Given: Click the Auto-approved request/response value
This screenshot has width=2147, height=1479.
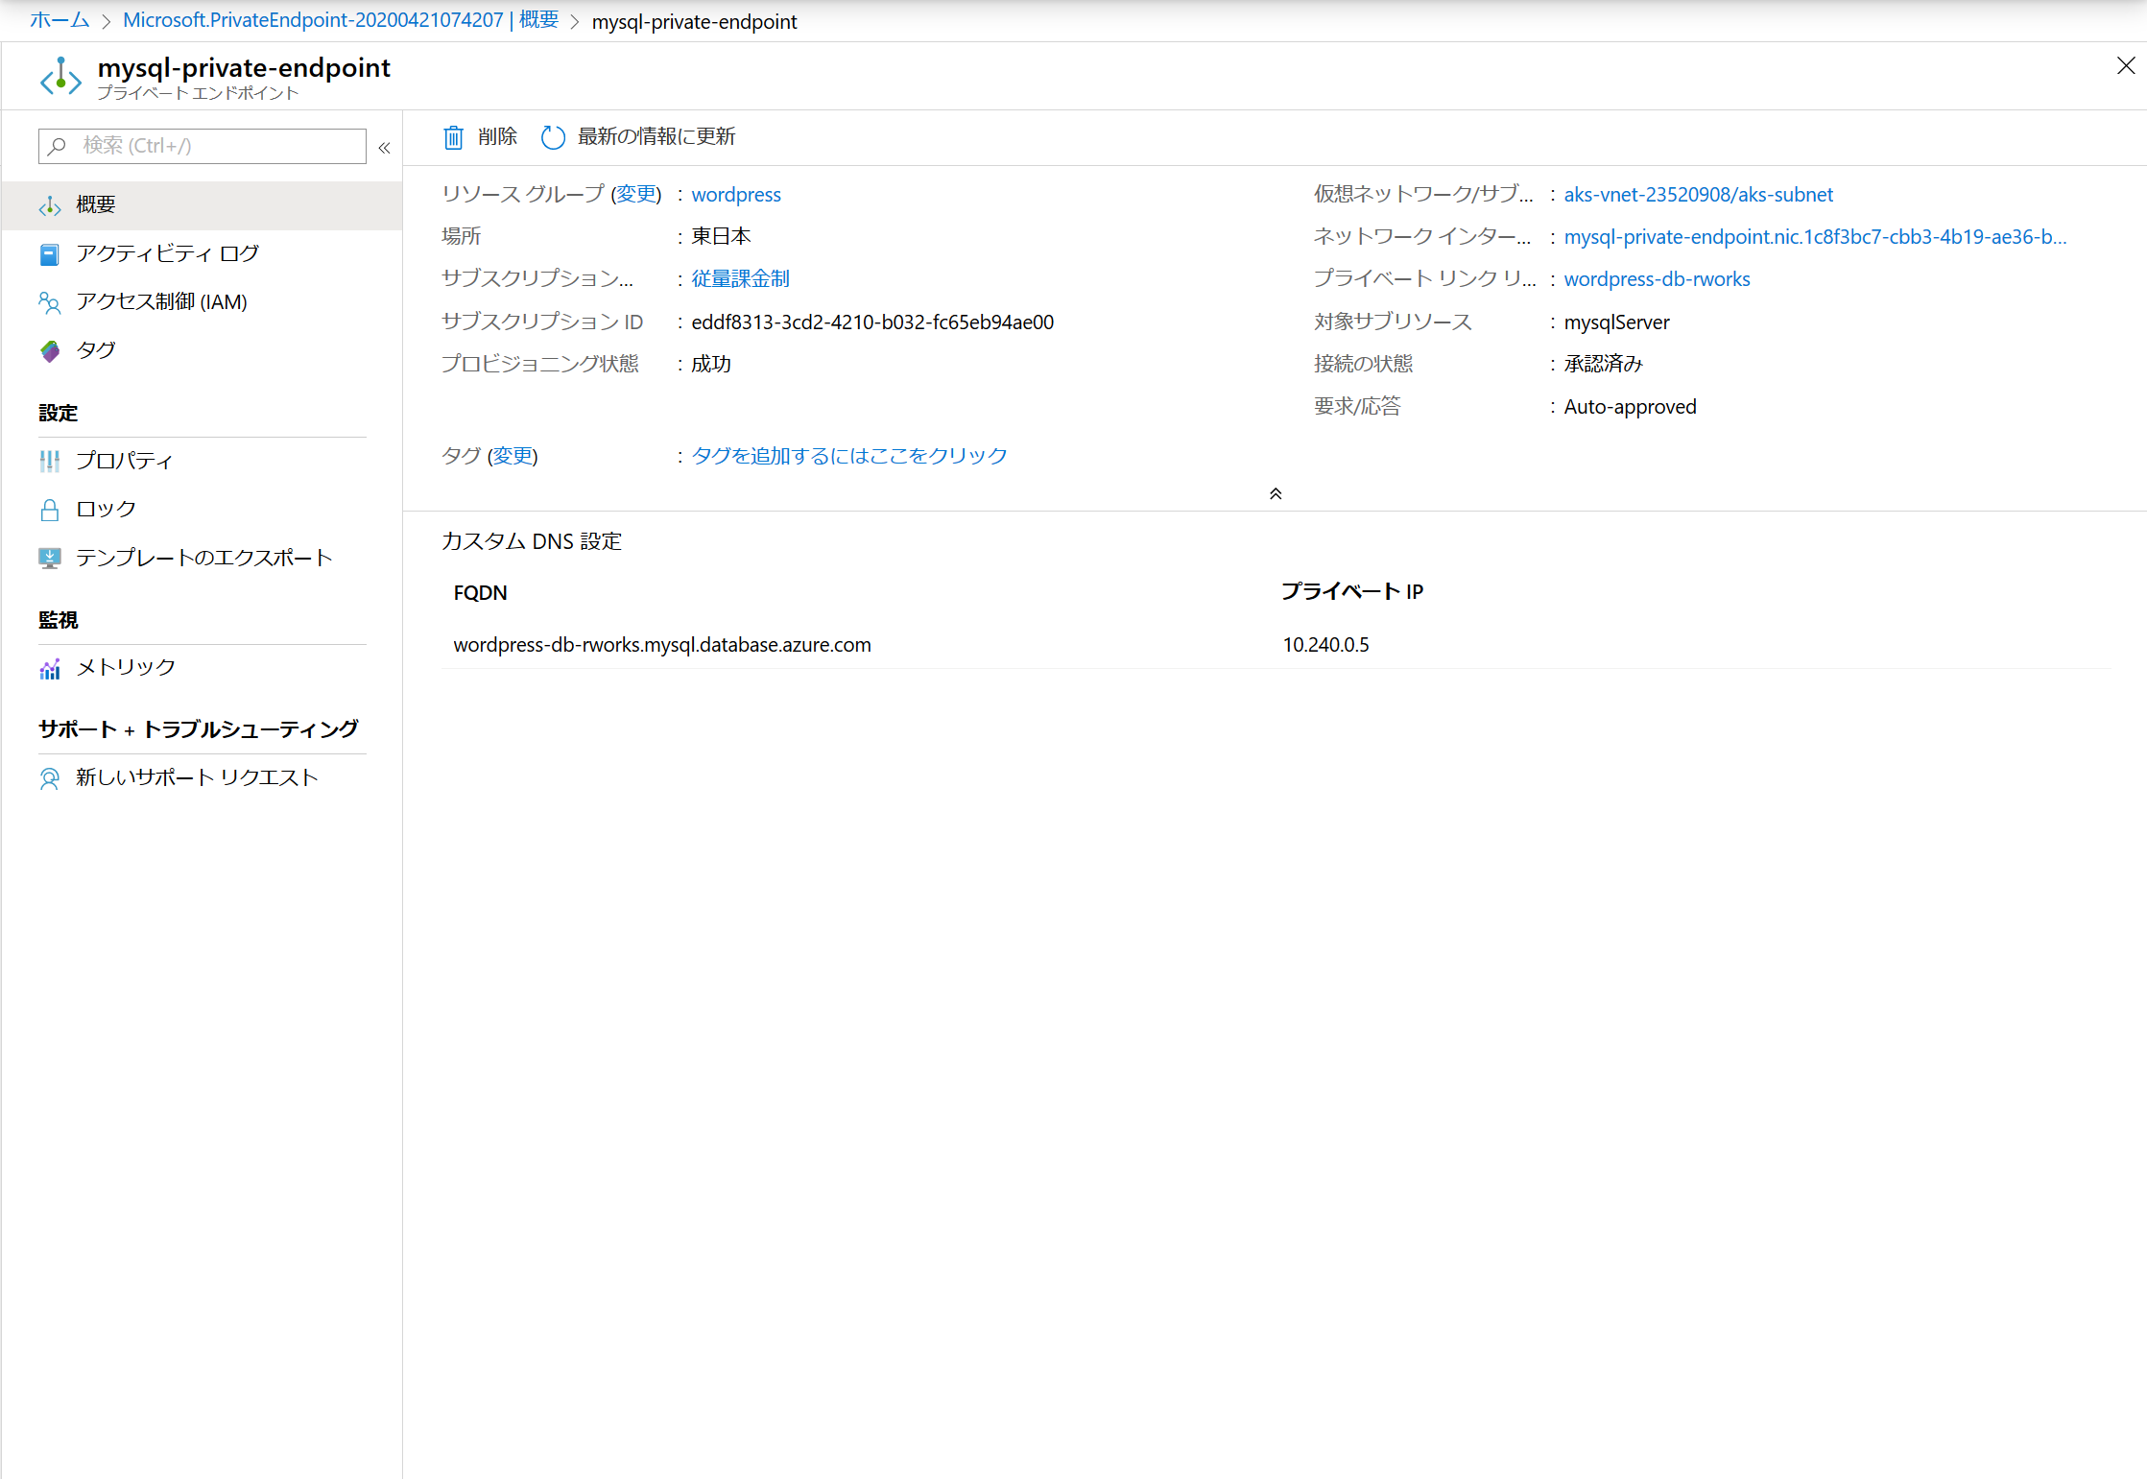Looking at the screenshot, I should [1630, 407].
